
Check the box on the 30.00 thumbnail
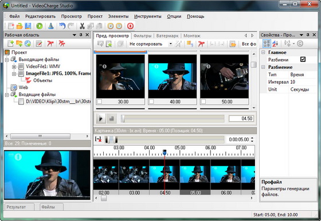pyautogui.click(x=99, y=102)
